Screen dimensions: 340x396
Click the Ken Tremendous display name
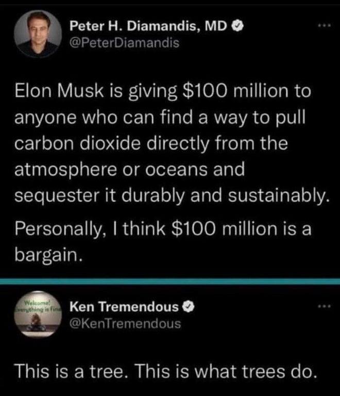coord(125,308)
